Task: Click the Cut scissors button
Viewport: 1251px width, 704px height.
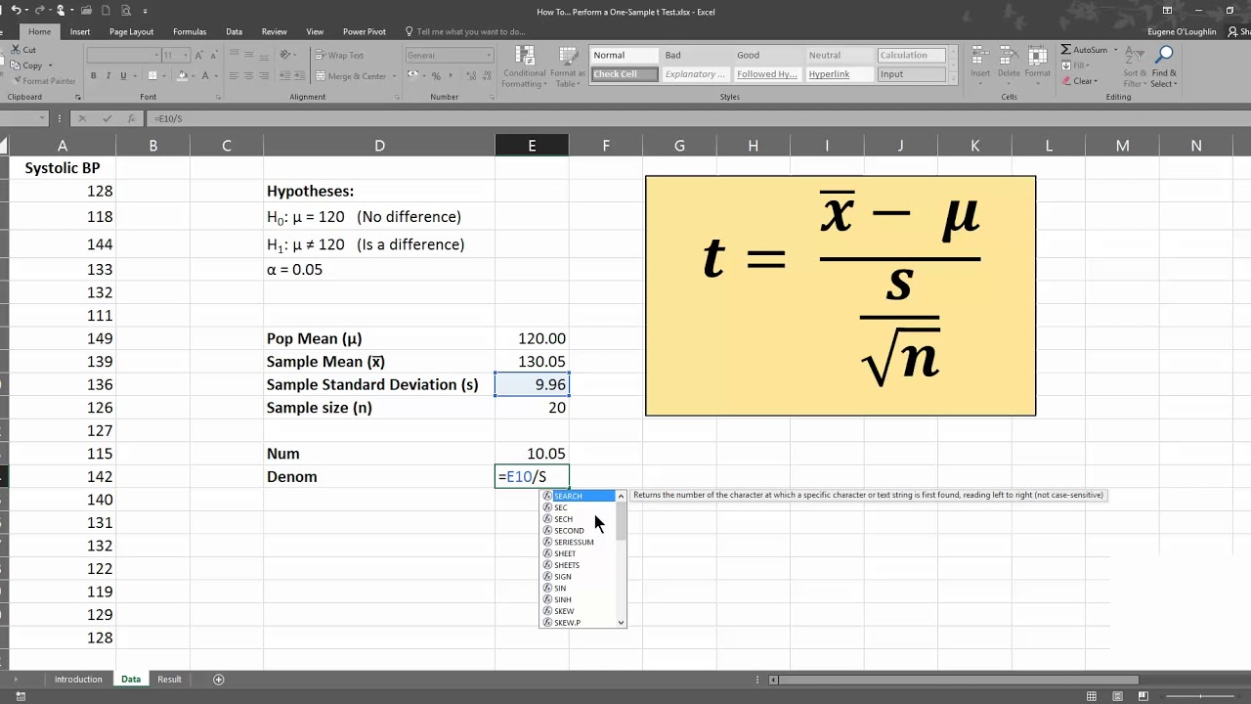Action: coord(23,50)
